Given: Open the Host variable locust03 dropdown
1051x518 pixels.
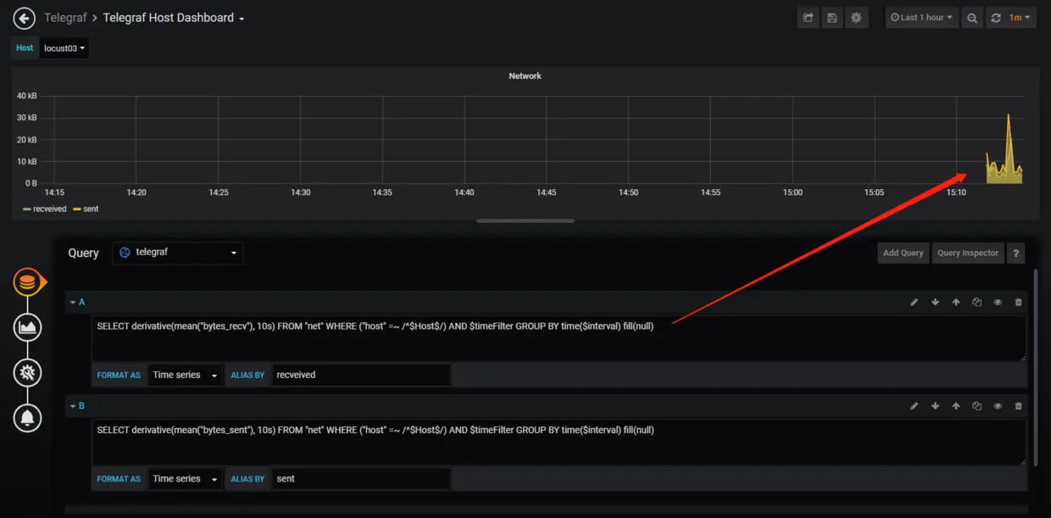Looking at the screenshot, I should click(x=64, y=48).
